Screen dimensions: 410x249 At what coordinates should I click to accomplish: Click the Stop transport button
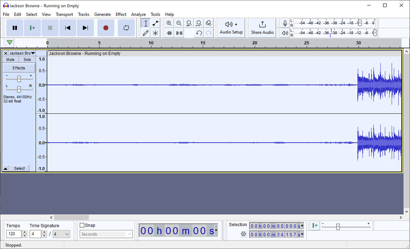pyautogui.click(x=50, y=28)
